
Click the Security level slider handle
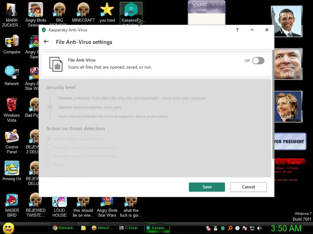tap(50, 107)
